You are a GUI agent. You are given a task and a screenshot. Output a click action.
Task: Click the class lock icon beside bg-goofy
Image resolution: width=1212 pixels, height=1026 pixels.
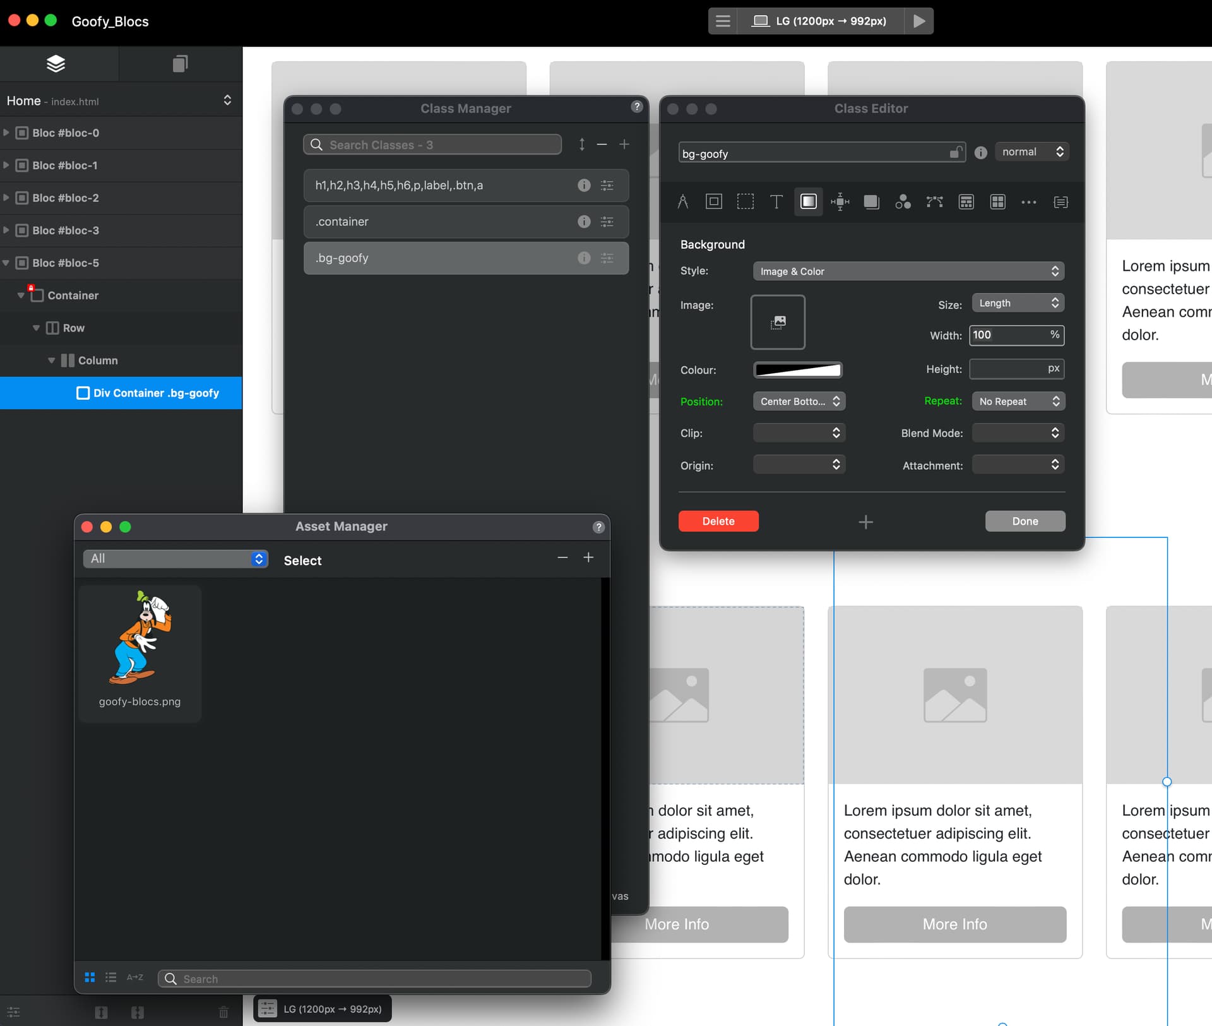956,153
